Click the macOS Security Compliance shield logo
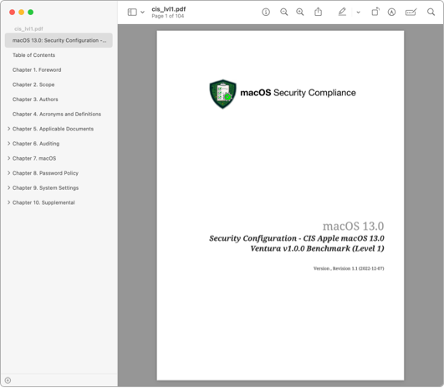 coord(222,94)
